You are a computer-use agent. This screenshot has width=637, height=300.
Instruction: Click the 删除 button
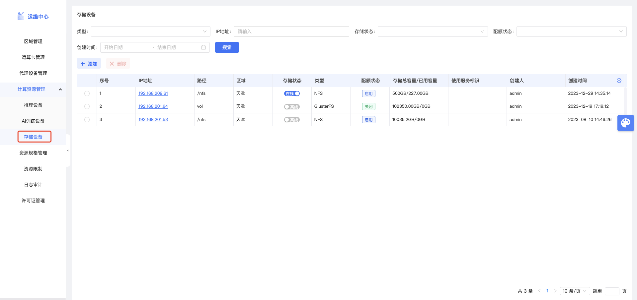[118, 63]
